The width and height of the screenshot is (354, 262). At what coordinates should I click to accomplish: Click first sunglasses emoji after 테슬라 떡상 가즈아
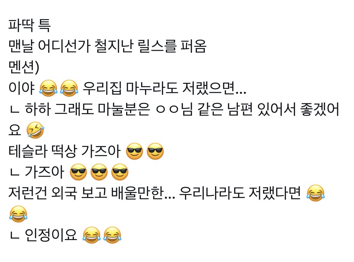click(x=134, y=151)
